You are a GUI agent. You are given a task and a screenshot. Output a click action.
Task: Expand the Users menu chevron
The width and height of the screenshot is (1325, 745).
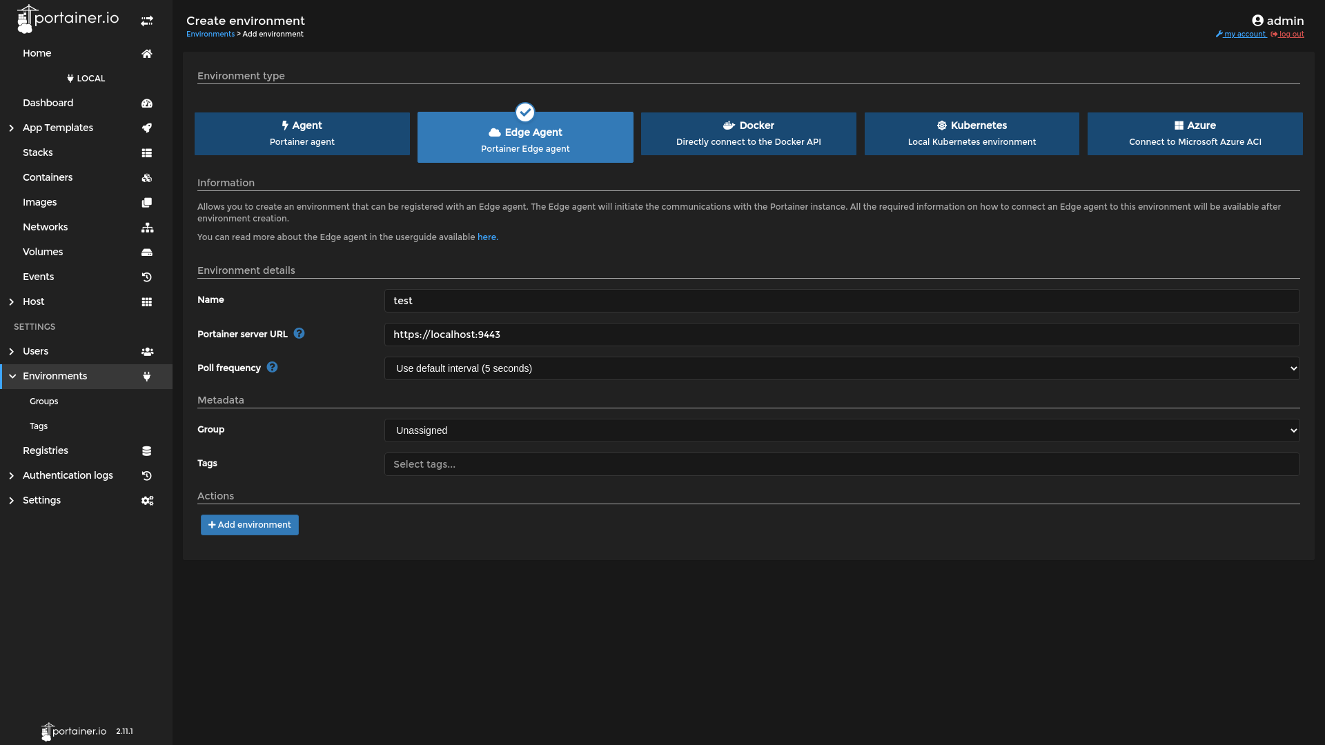point(11,352)
